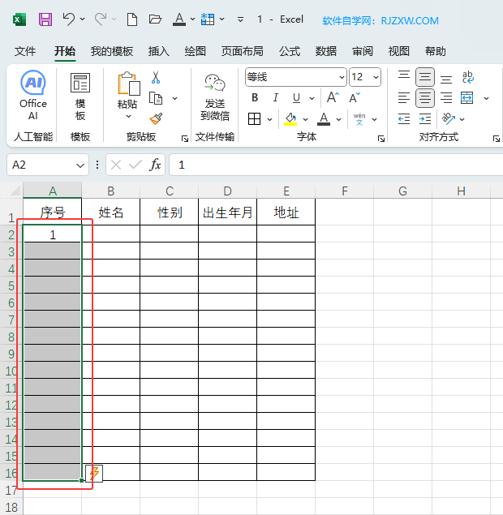Click the Save icon in quick access toolbar
This screenshot has width=503, height=515.
pos(45,19)
